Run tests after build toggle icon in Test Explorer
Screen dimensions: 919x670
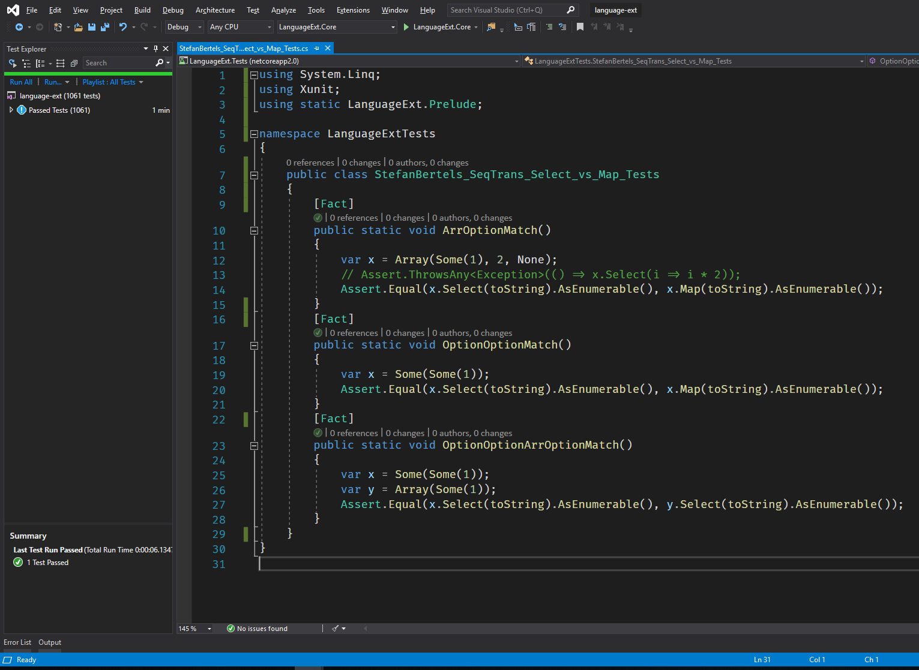point(12,62)
